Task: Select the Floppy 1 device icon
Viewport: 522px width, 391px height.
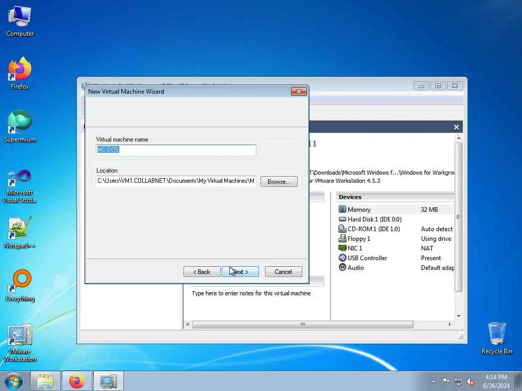Action: (342, 238)
